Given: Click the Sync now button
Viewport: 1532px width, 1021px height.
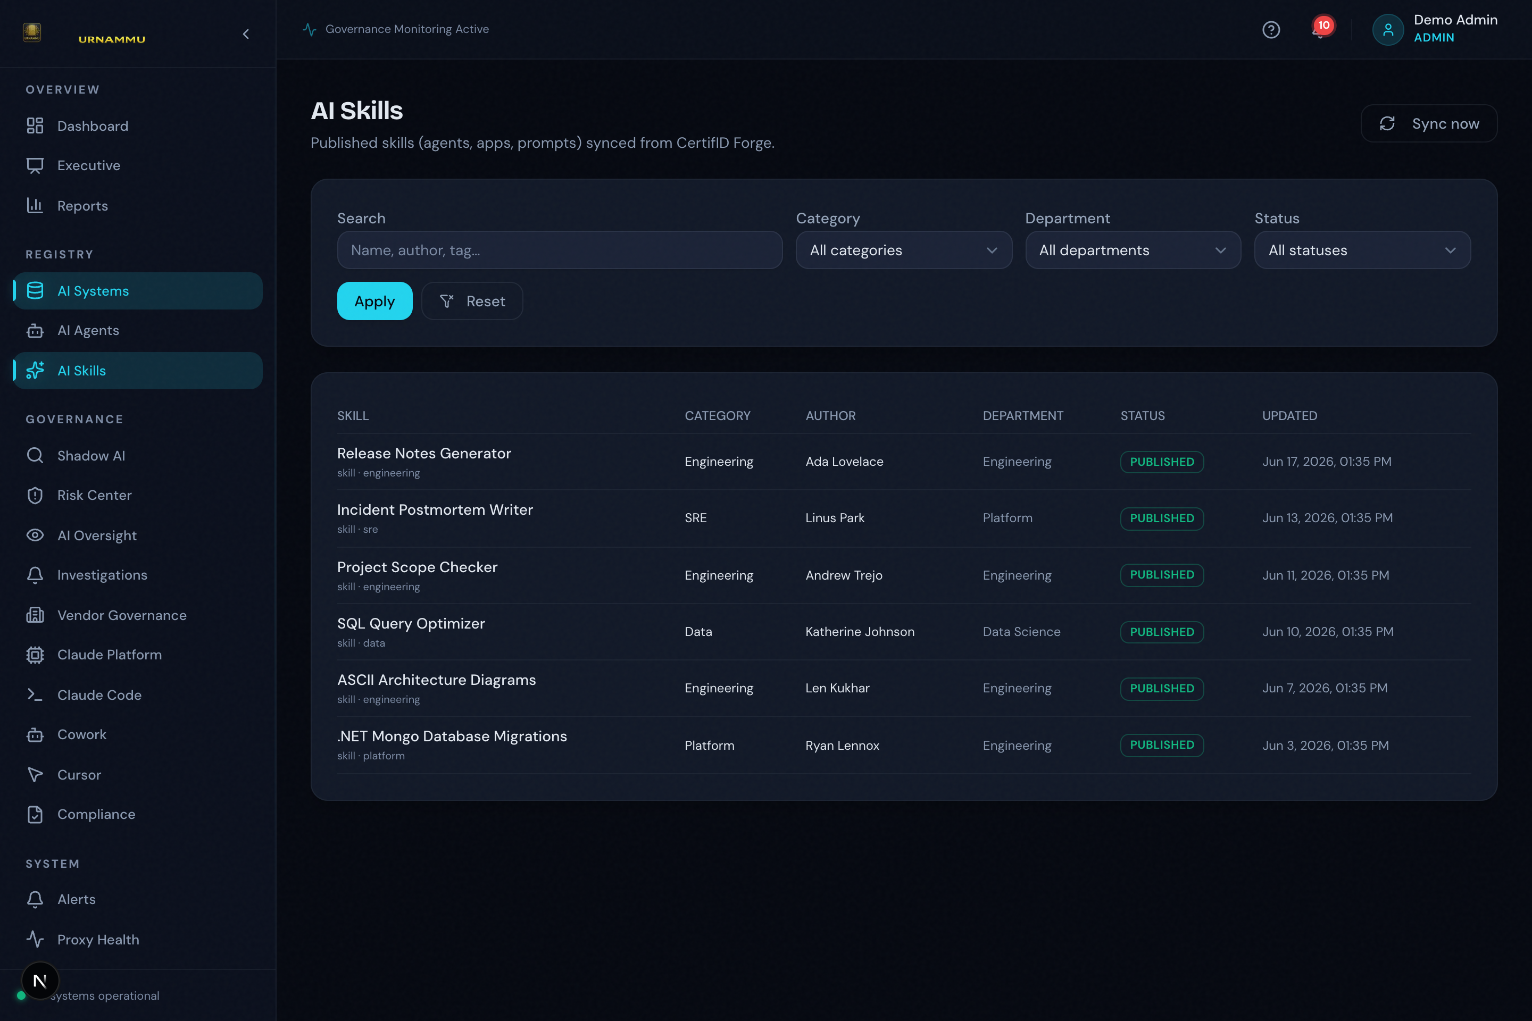Looking at the screenshot, I should tap(1429, 123).
